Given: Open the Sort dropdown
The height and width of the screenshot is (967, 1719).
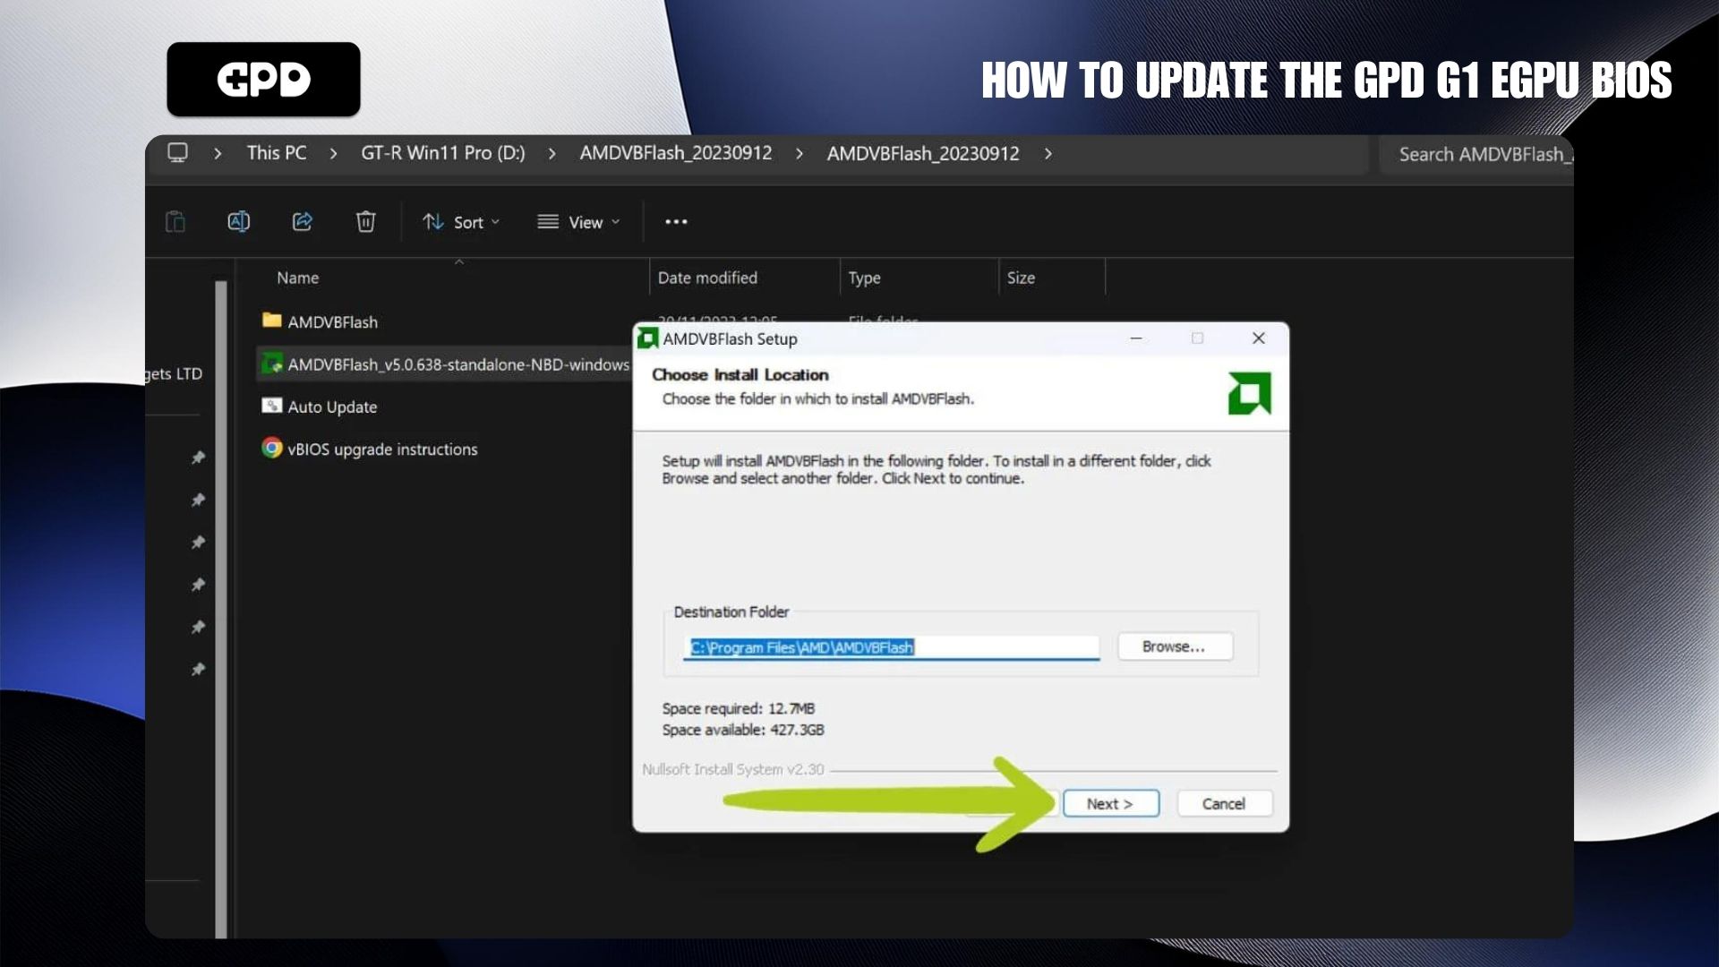Looking at the screenshot, I should click(461, 222).
